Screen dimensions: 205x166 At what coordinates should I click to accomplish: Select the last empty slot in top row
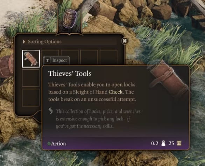(x=108, y=56)
